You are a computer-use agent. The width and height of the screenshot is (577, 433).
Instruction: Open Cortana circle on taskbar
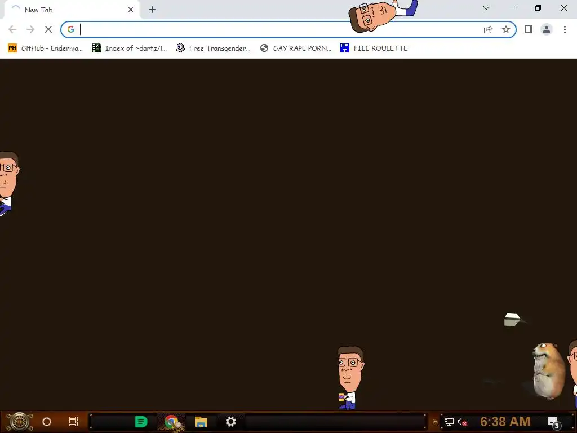point(47,422)
